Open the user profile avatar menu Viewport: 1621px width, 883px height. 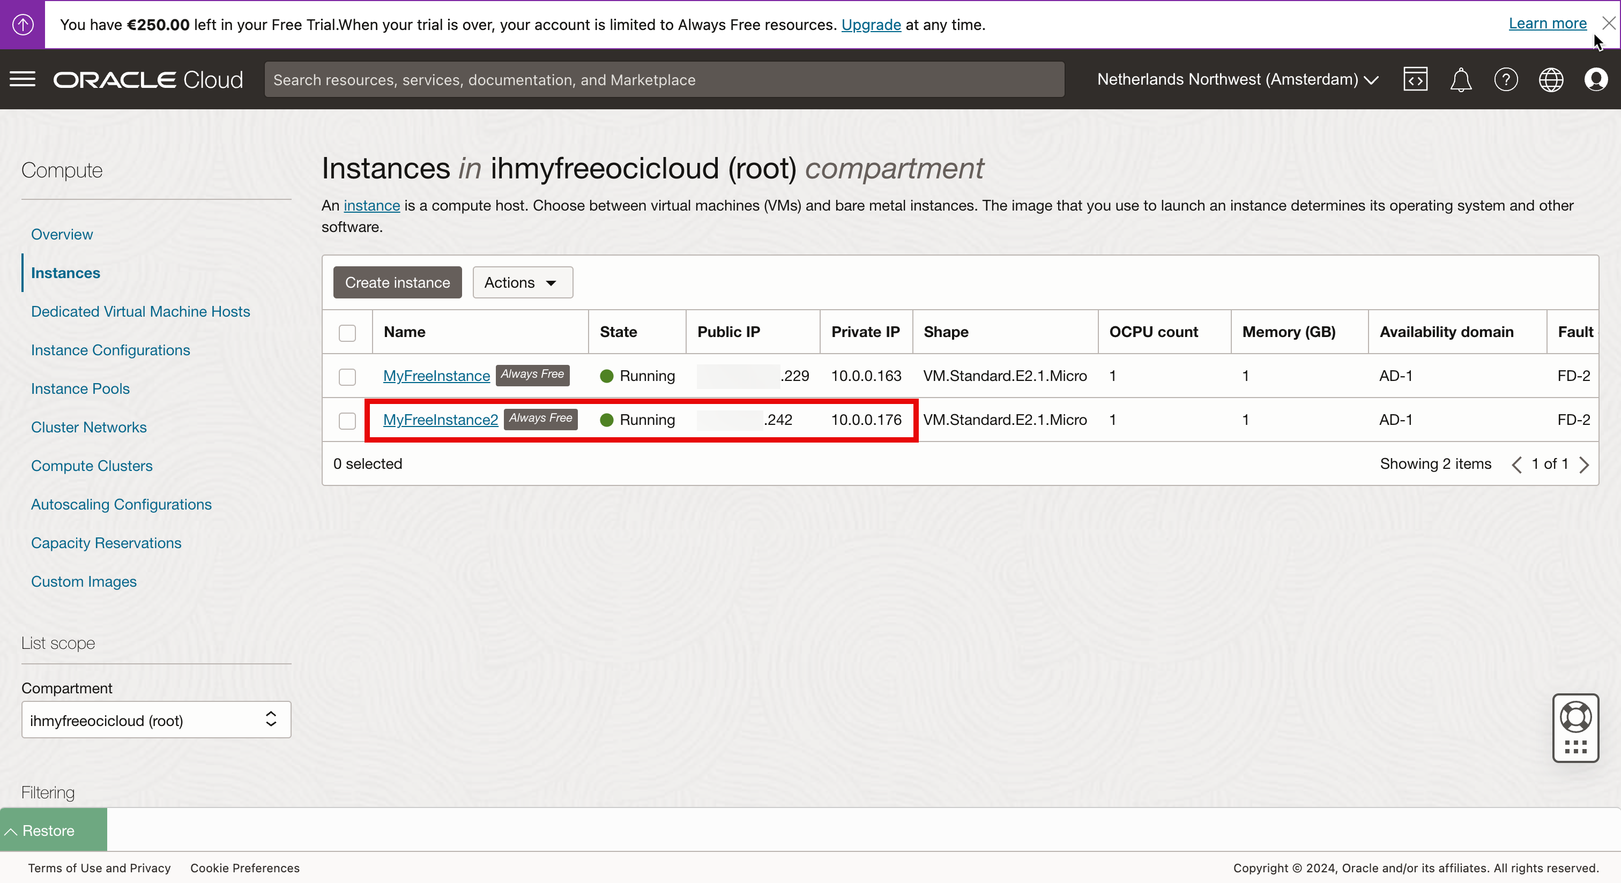coord(1596,80)
